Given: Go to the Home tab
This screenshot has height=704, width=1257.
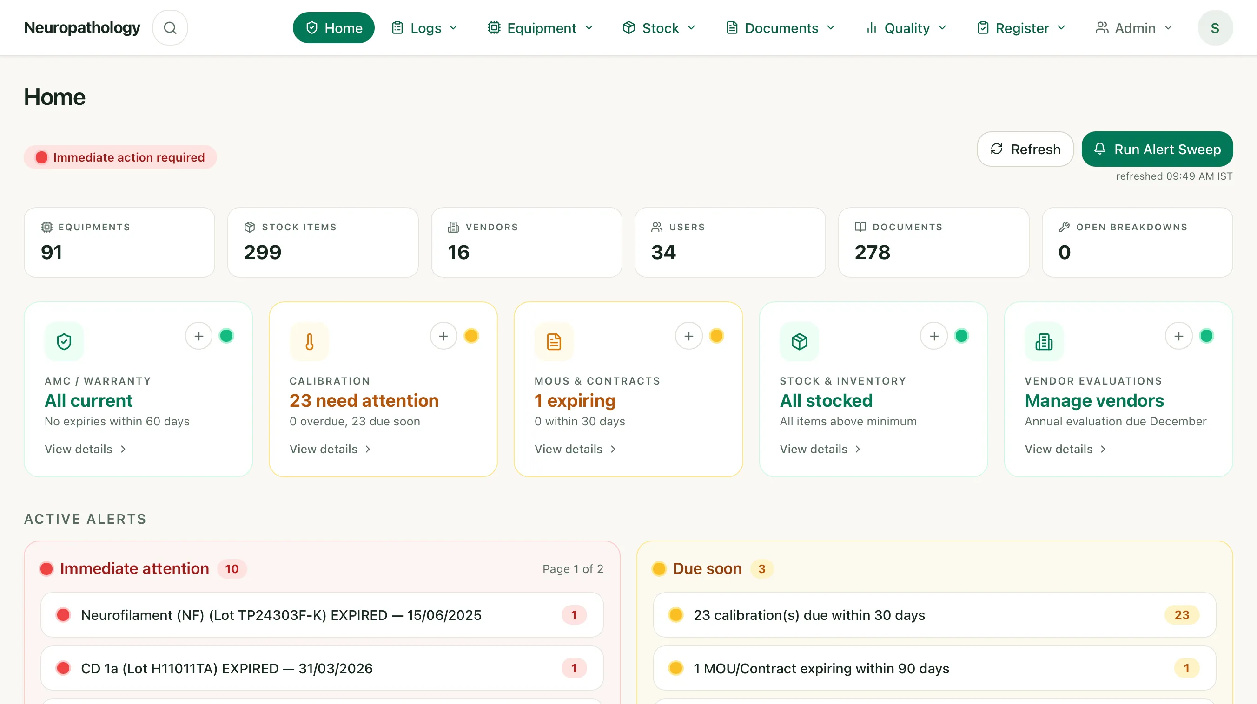Looking at the screenshot, I should click(334, 28).
